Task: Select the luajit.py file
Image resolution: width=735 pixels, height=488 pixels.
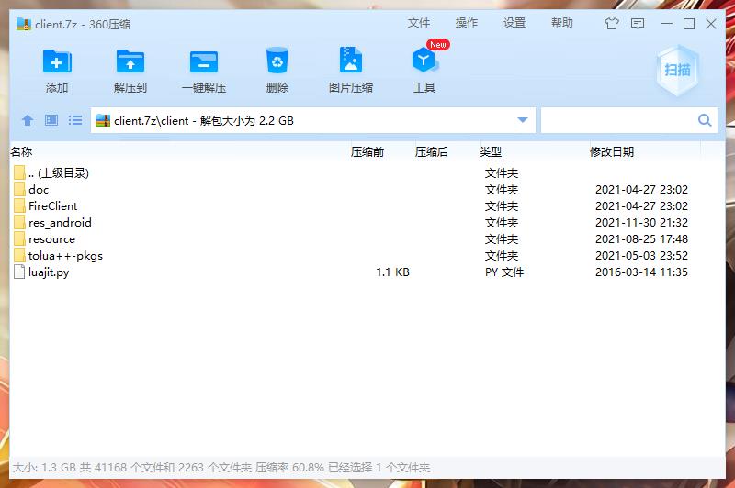Action: pos(48,272)
